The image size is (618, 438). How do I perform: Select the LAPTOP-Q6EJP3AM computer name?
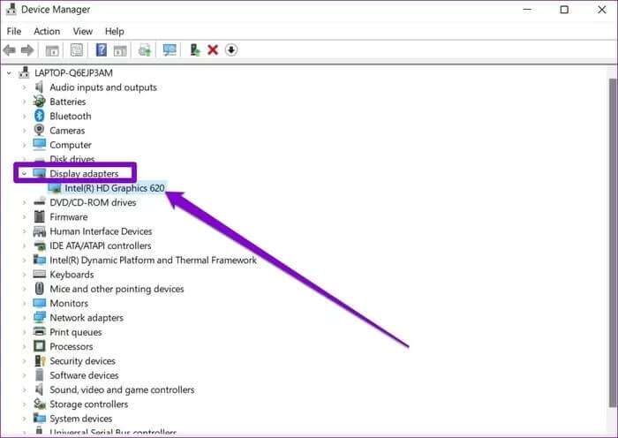tap(73, 73)
